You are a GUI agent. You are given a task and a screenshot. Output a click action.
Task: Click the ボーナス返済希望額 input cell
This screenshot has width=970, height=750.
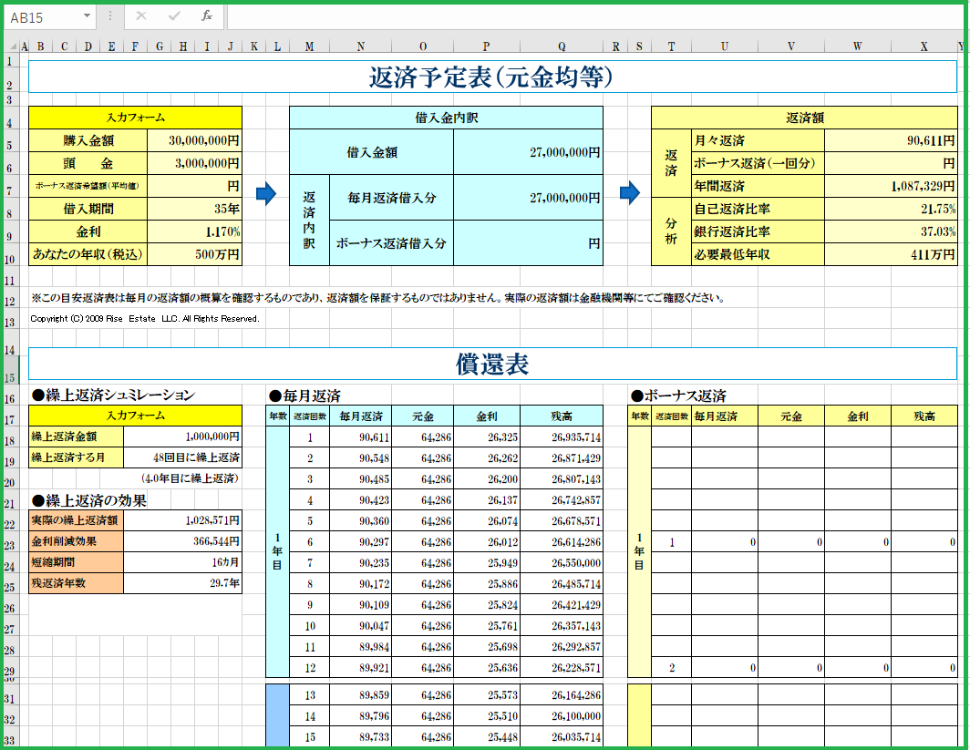coord(195,186)
